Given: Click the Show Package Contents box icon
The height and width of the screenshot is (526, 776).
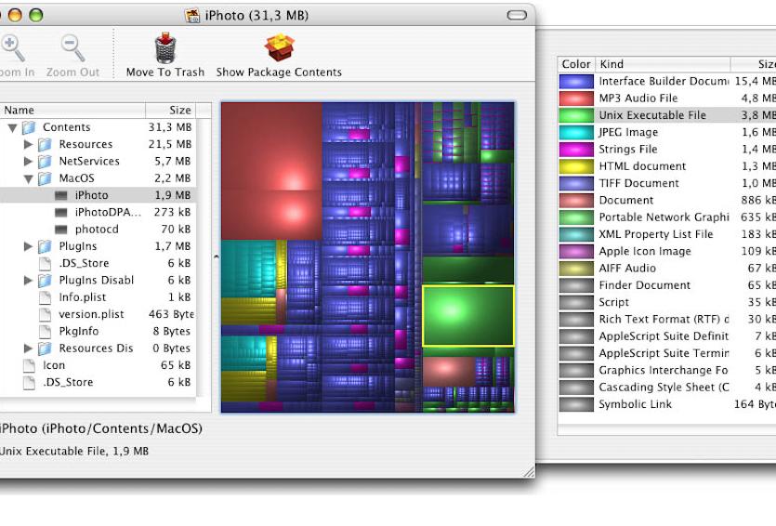Looking at the screenshot, I should point(279,47).
